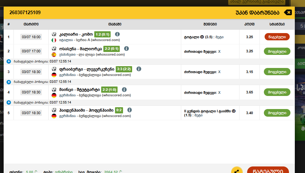Click მოგებული status for მაინცი - შტუტგარტი
Viewport: 305px width, 173px height.
277,92
